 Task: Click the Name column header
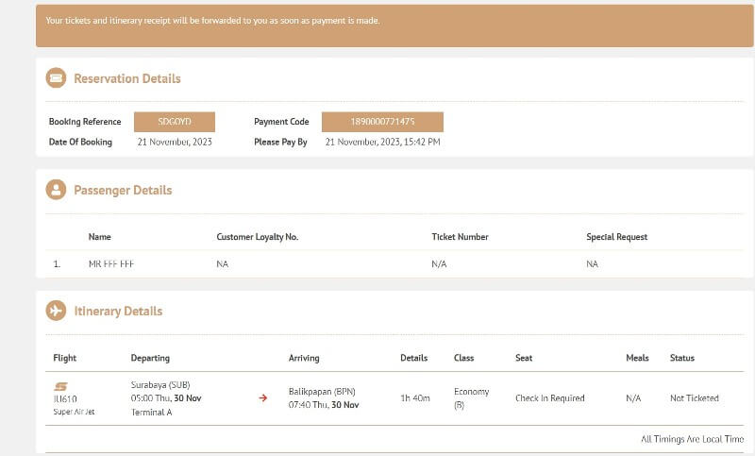[x=100, y=237]
